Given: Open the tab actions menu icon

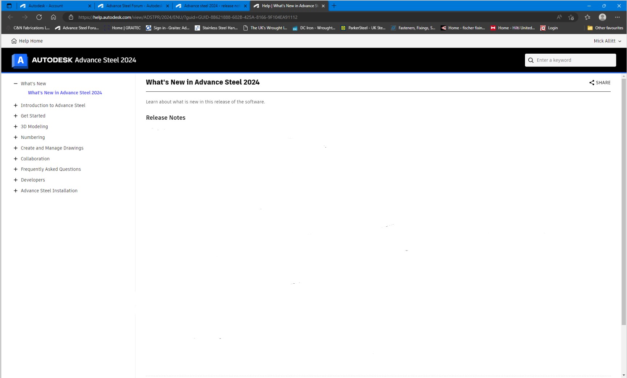Looking at the screenshot, I should pyautogui.click(x=9, y=6).
